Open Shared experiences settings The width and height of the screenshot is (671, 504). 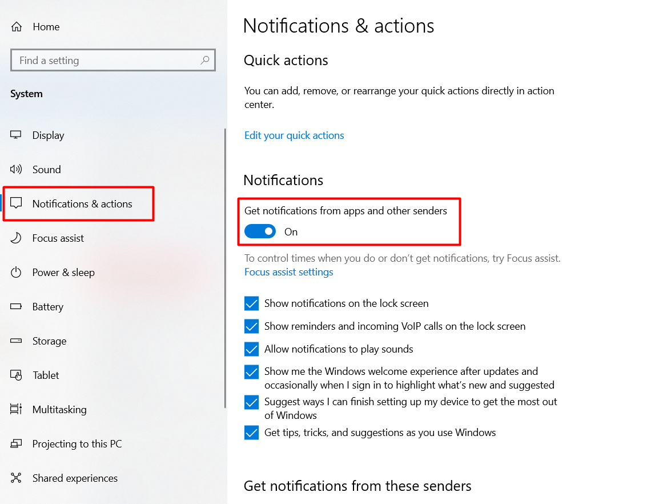click(75, 478)
